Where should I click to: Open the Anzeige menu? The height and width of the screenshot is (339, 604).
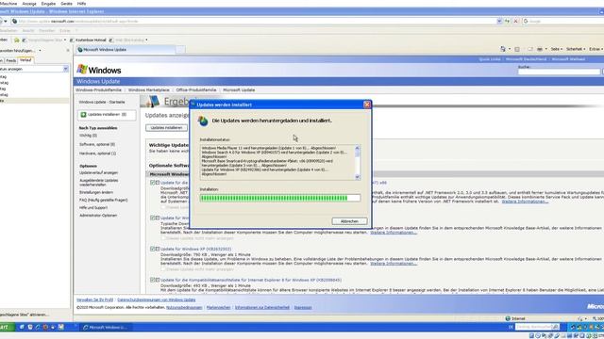(x=29, y=4)
